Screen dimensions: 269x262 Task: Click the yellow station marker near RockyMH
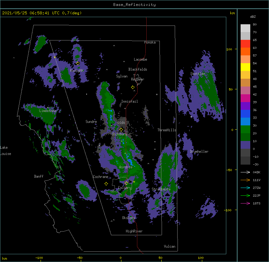(78, 63)
